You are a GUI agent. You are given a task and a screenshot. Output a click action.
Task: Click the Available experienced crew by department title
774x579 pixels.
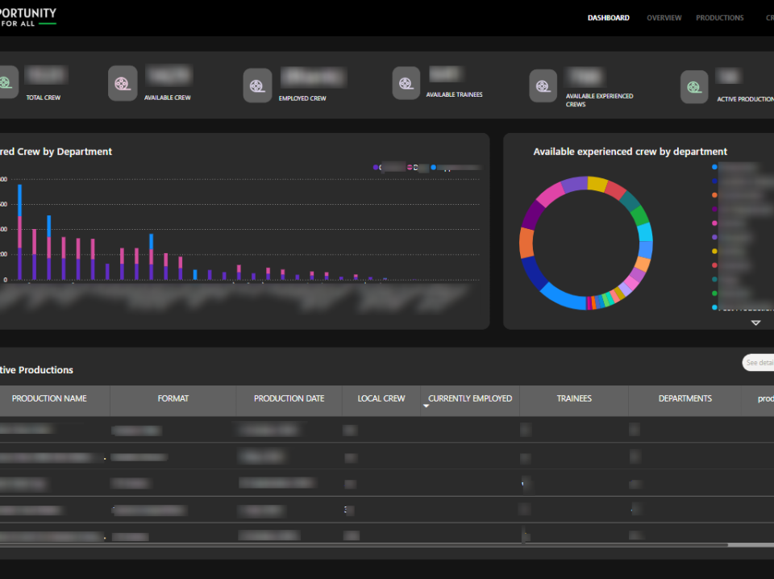coord(630,152)
